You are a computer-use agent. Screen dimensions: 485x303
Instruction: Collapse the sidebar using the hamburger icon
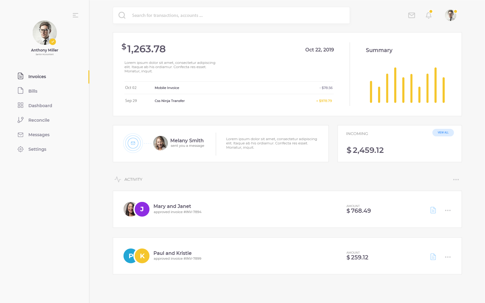[75, 15]
